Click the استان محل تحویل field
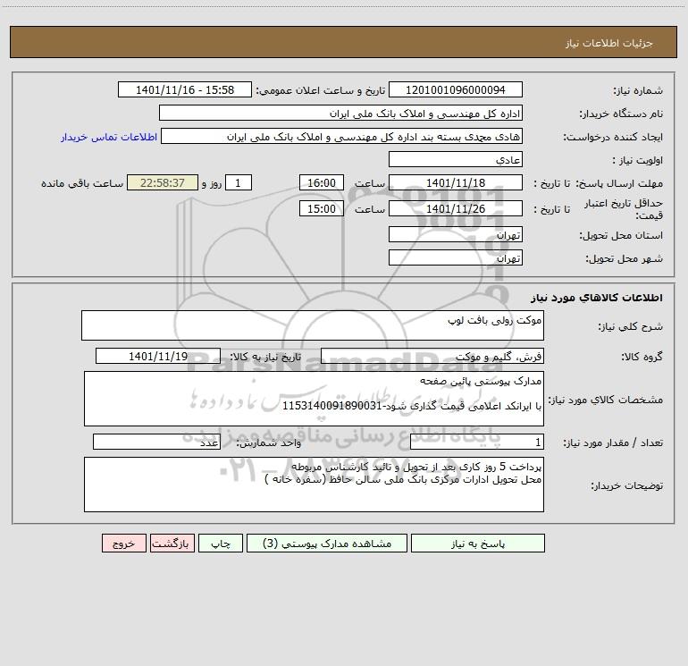688x666 pixels. (x=456, y=234)
